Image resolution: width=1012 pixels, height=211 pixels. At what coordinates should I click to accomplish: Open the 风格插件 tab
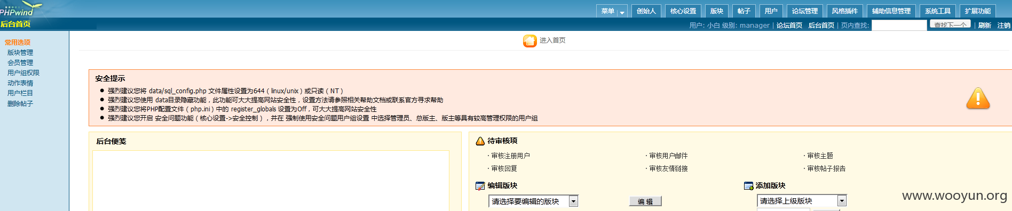[845, 11]
